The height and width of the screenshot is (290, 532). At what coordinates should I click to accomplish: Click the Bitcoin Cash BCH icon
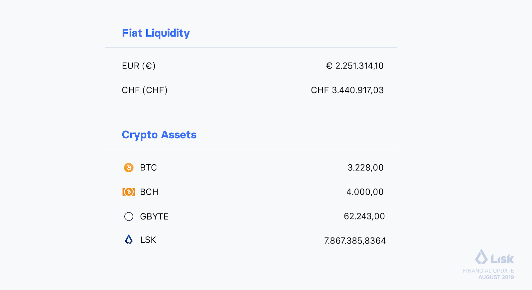click(129, 192)
